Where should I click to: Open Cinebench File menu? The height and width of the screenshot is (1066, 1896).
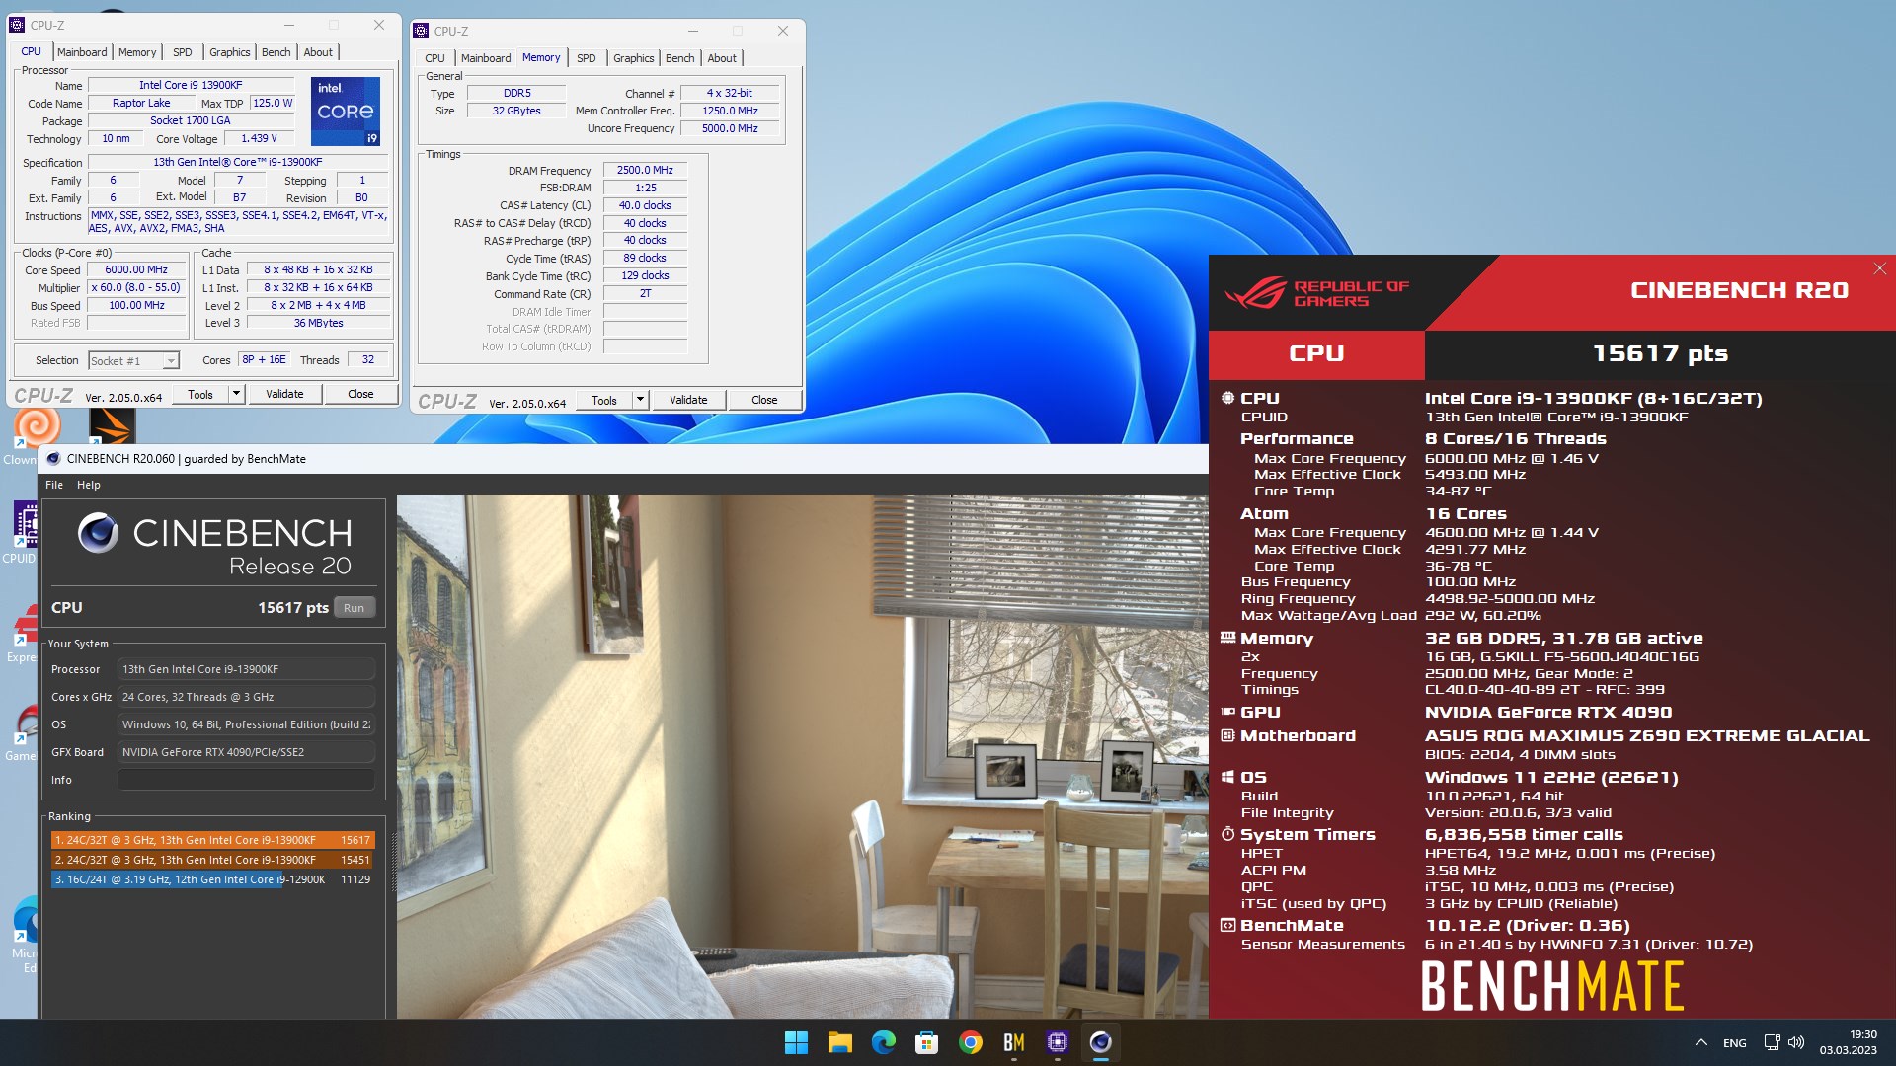[54, 485]
